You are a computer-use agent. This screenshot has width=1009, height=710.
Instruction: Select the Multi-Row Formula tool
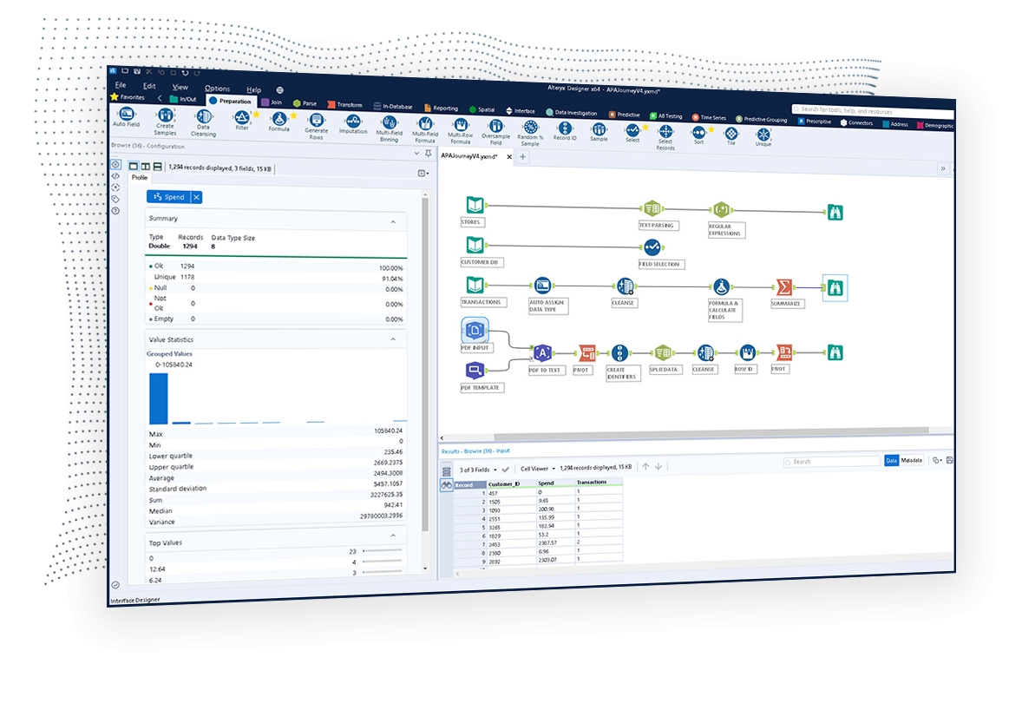click(461, 131)
